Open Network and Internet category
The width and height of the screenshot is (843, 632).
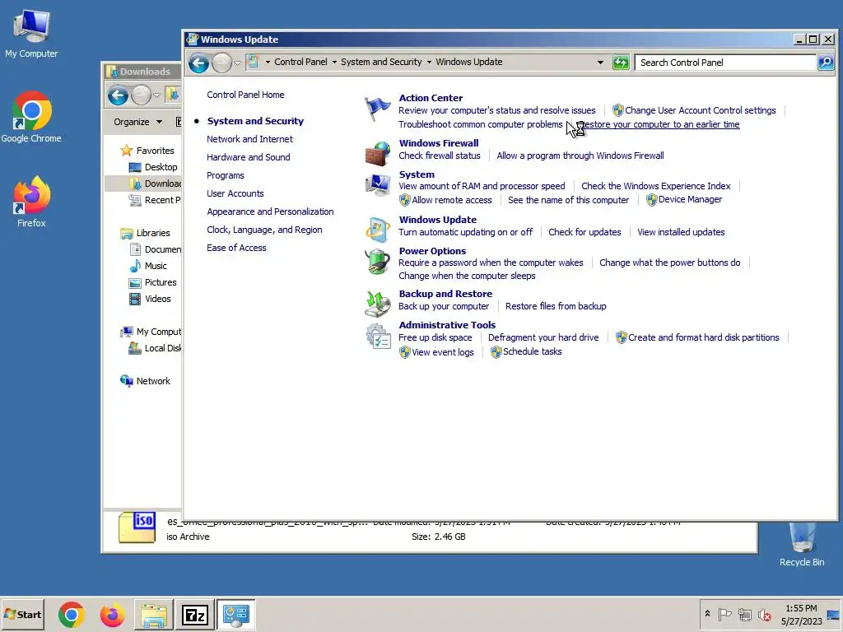(x=250, y=139)
